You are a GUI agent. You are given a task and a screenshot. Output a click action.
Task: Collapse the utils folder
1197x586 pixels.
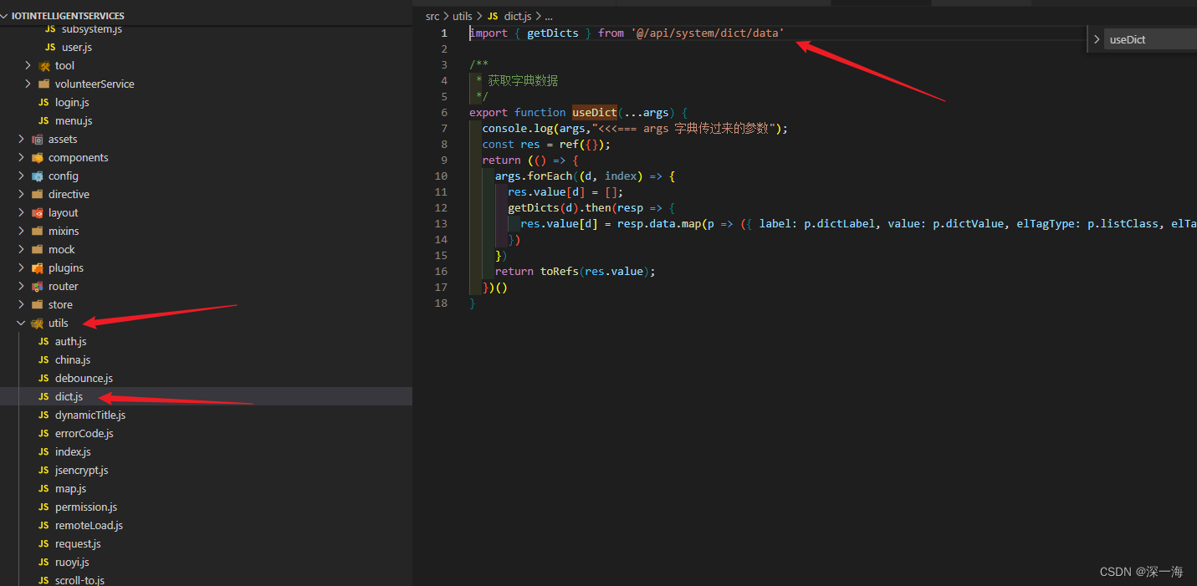pyautogui.click(x=21, y=323)
